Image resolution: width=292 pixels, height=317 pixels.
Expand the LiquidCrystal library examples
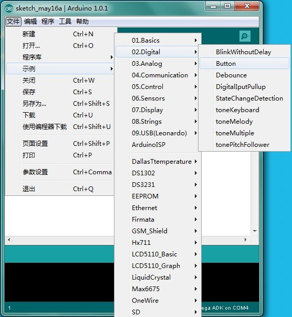point(158,277)
